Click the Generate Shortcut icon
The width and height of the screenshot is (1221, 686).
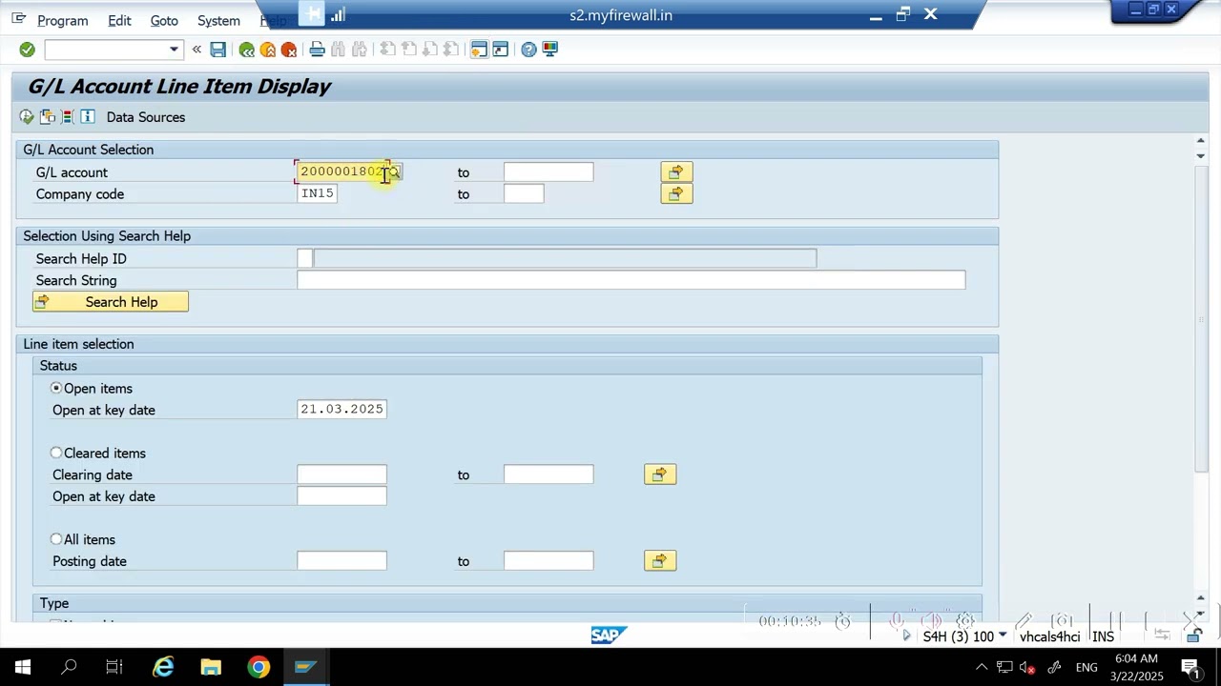click(500, 50)
